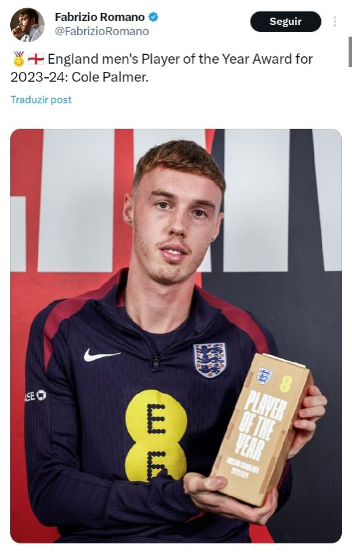Image resolution: width=352 pixels, height=559 pixels.
Task: Click the blue verified badge
Action: pyautogui.click(x=153, y=17)
